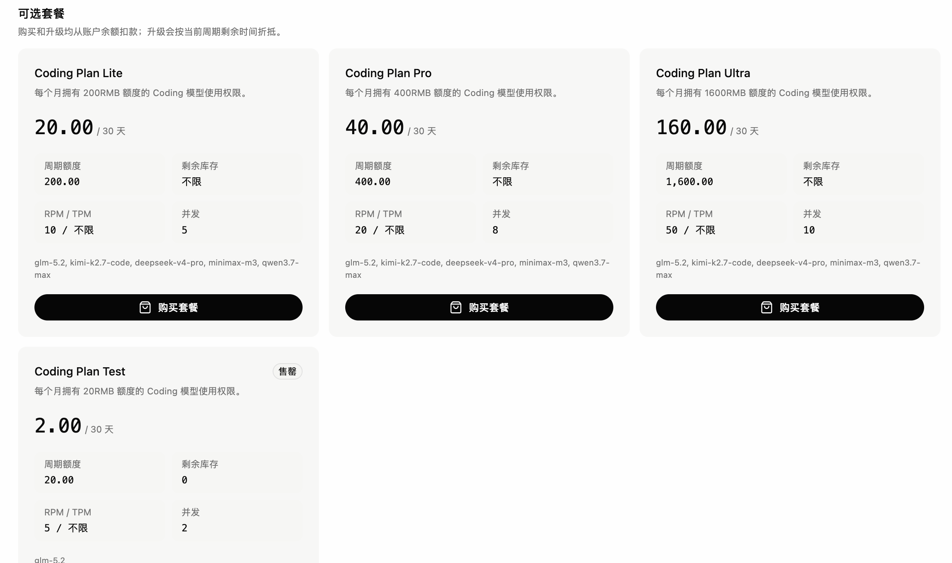Purchase the Coding Plan Pro package
The image size is (952, 563).
479,307
